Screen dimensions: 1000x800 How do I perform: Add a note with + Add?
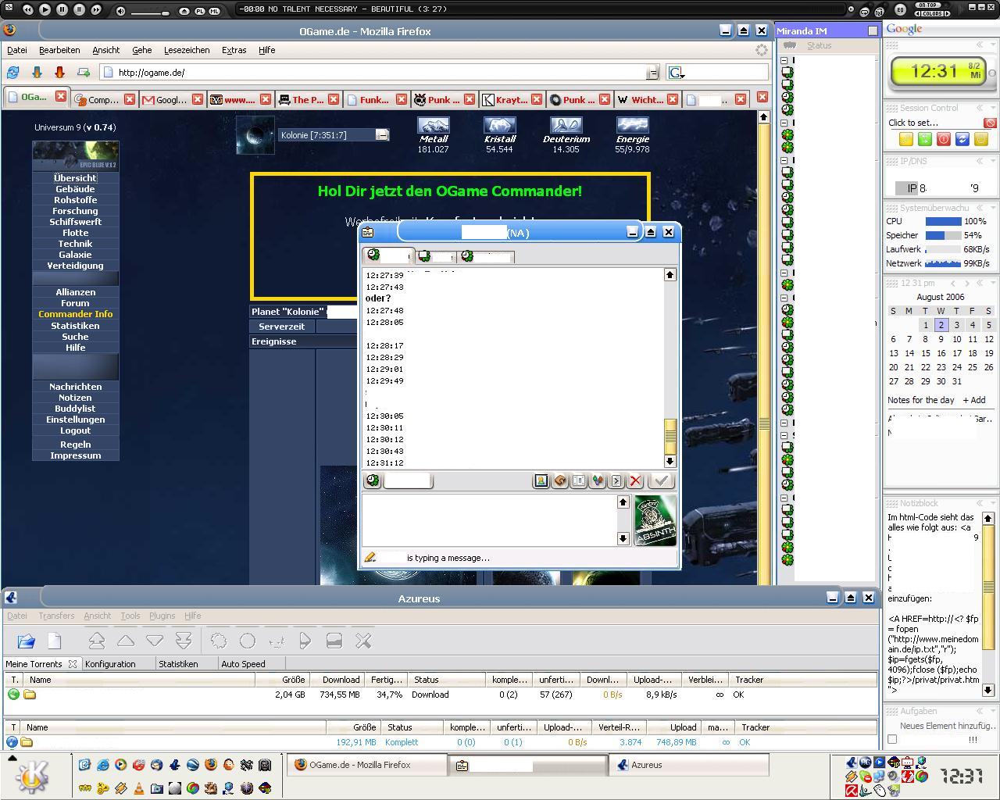click(974, 400)
